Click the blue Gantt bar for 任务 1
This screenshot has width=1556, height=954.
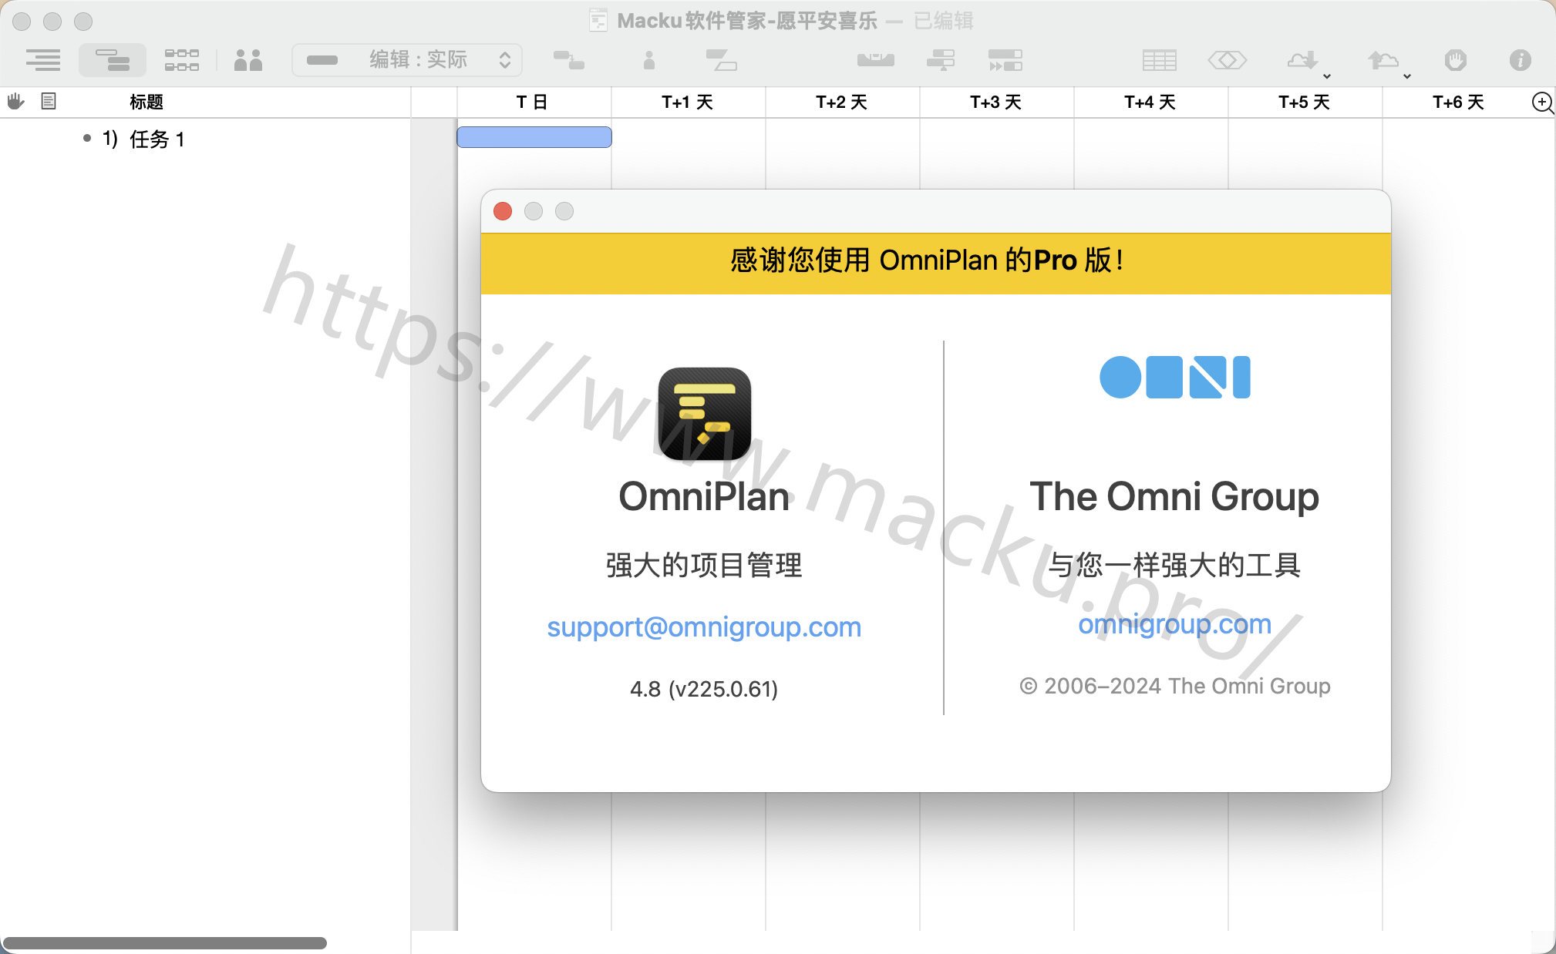pos(534,137)
